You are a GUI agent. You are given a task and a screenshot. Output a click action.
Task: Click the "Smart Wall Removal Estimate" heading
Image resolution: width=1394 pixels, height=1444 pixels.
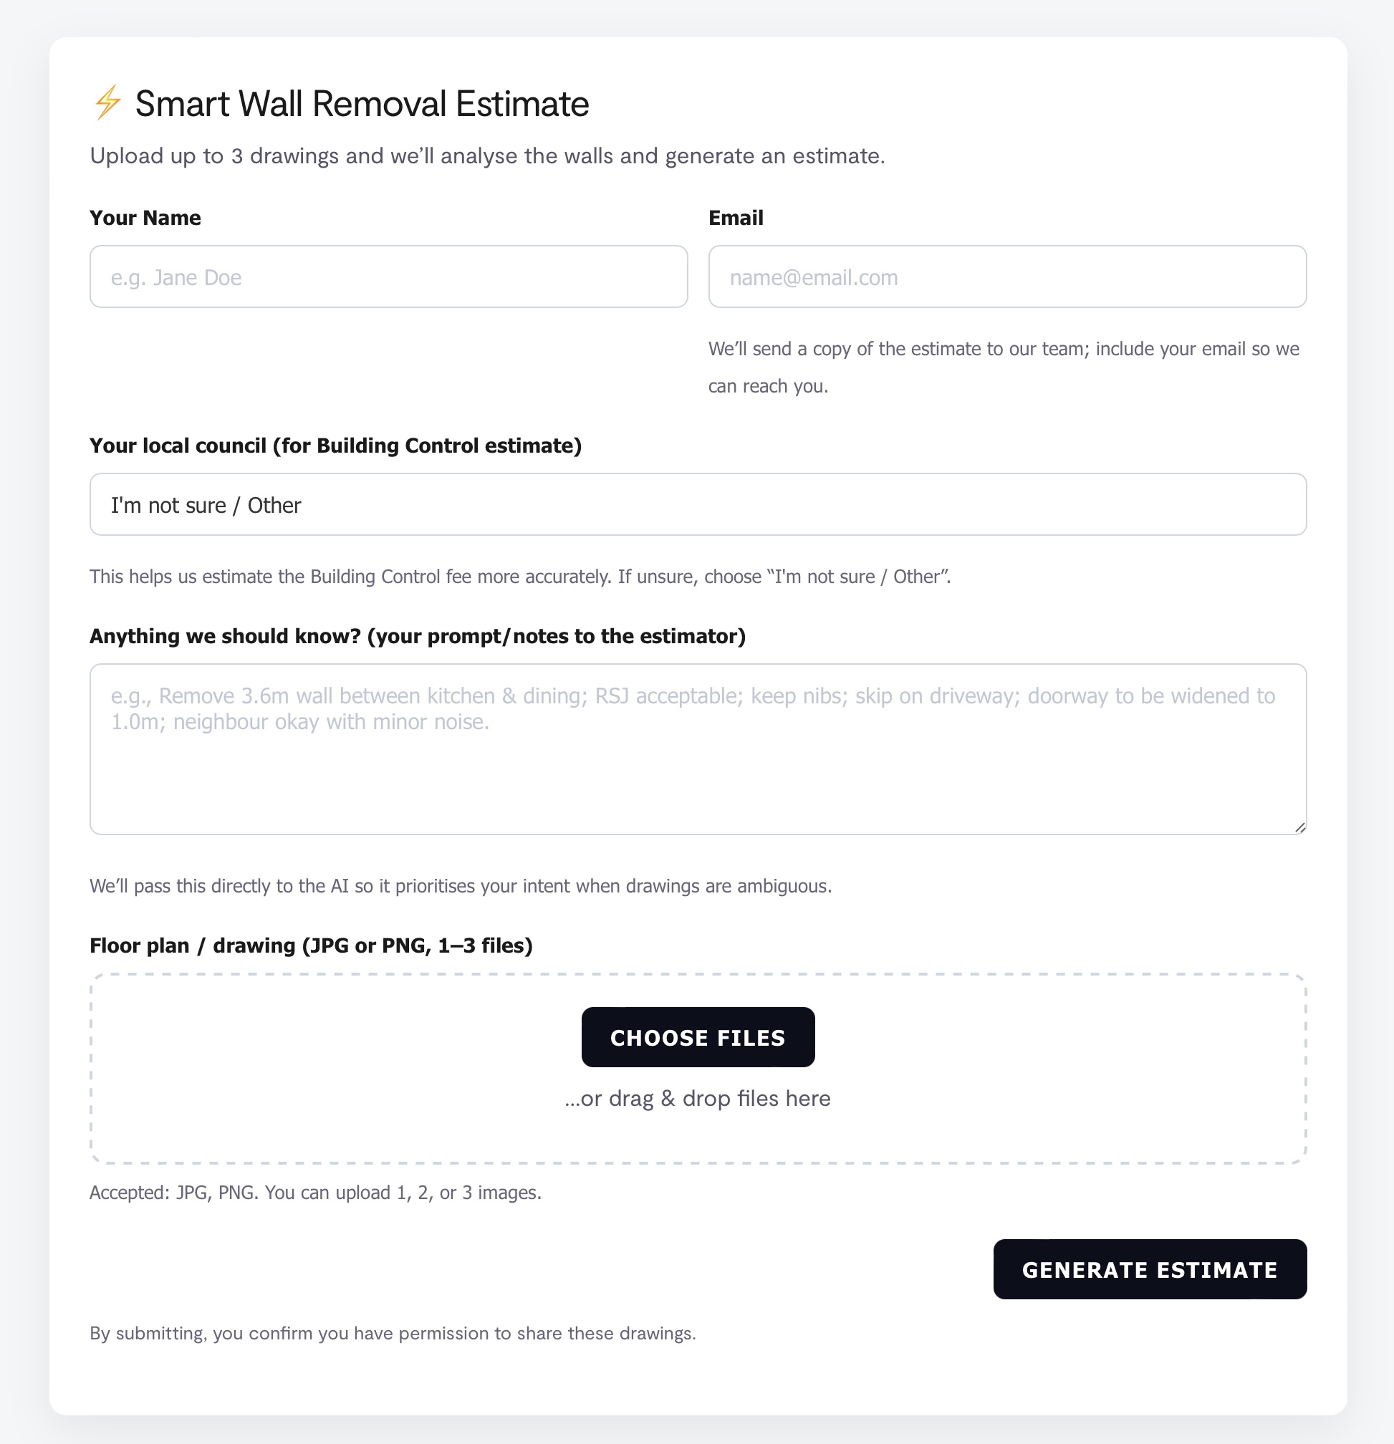click(362, 104)
